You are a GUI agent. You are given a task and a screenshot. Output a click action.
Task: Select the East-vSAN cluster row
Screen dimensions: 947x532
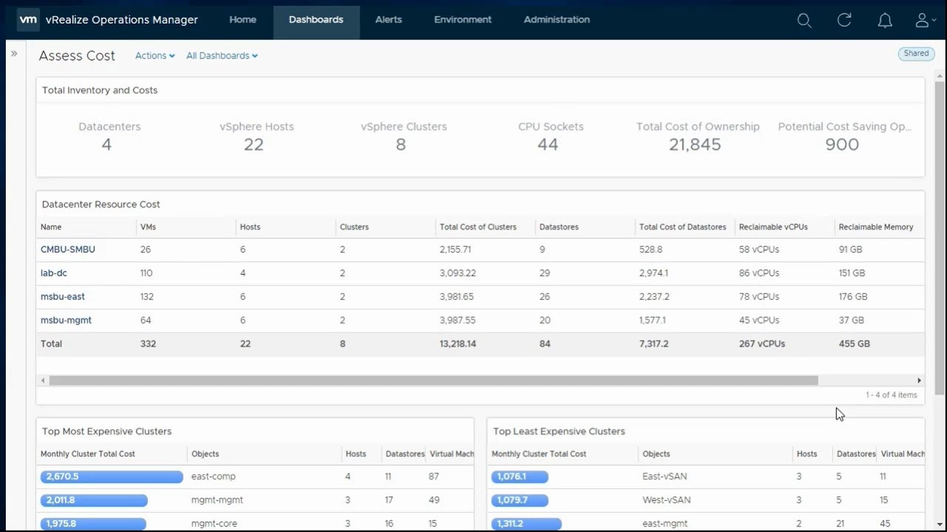point(706,477)
